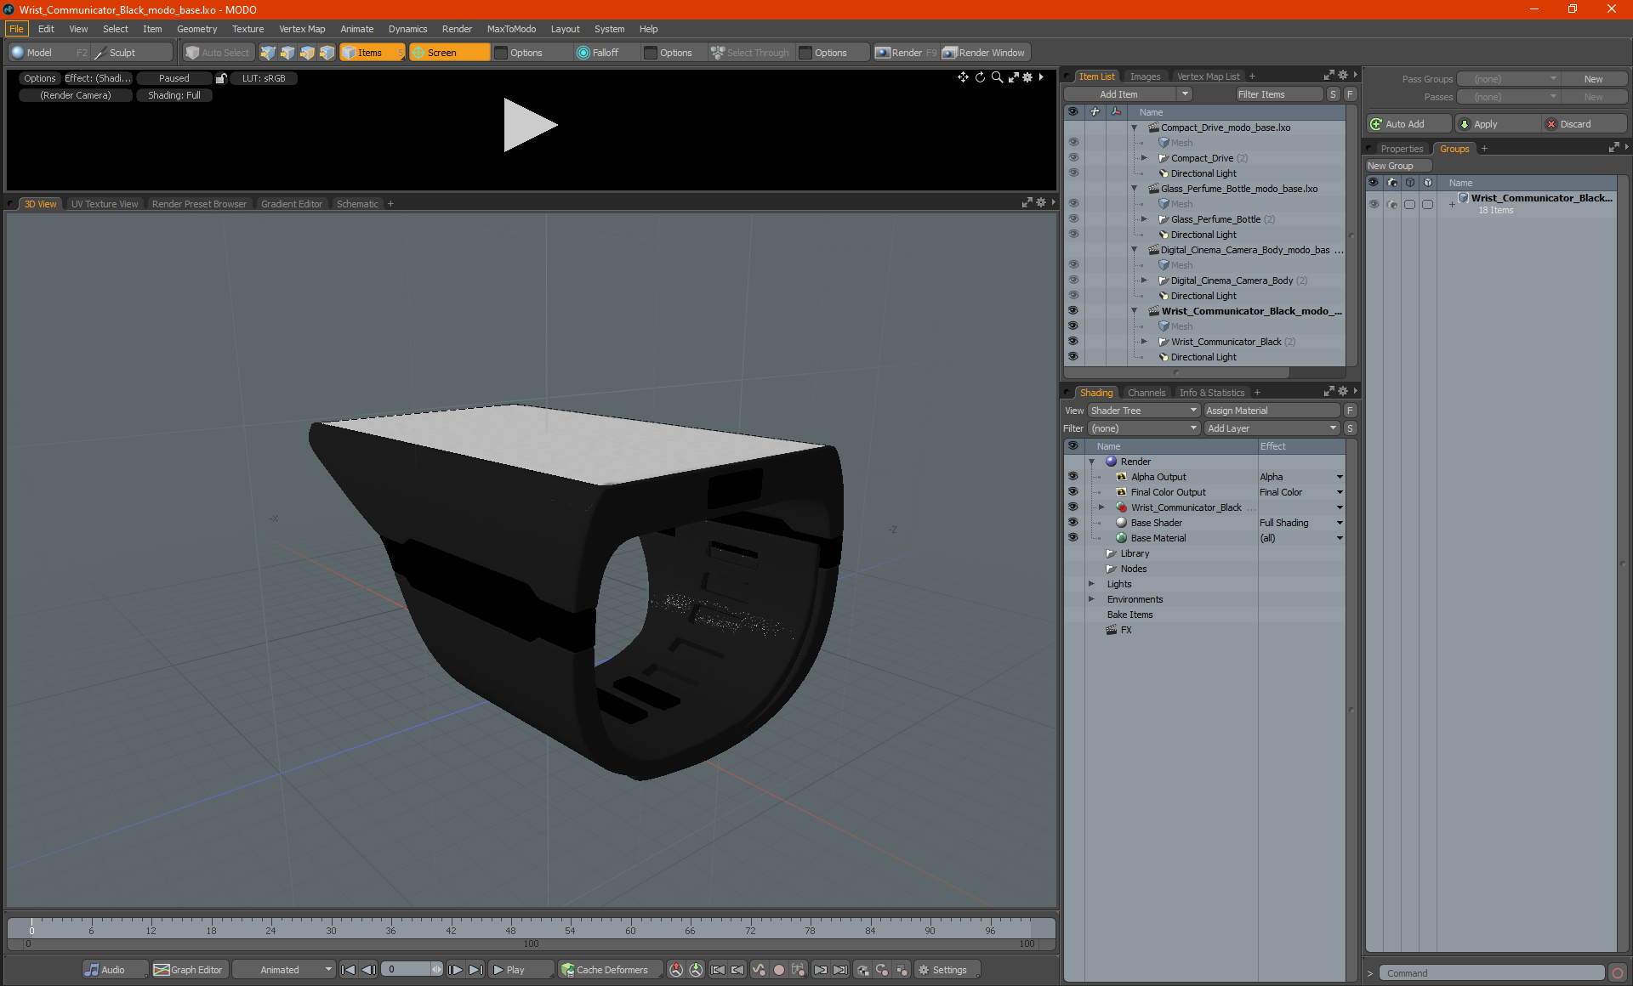Screen dimensions: 1633x986
Task: Switch to the UV Texture View tab
Action: coord(104,204)
